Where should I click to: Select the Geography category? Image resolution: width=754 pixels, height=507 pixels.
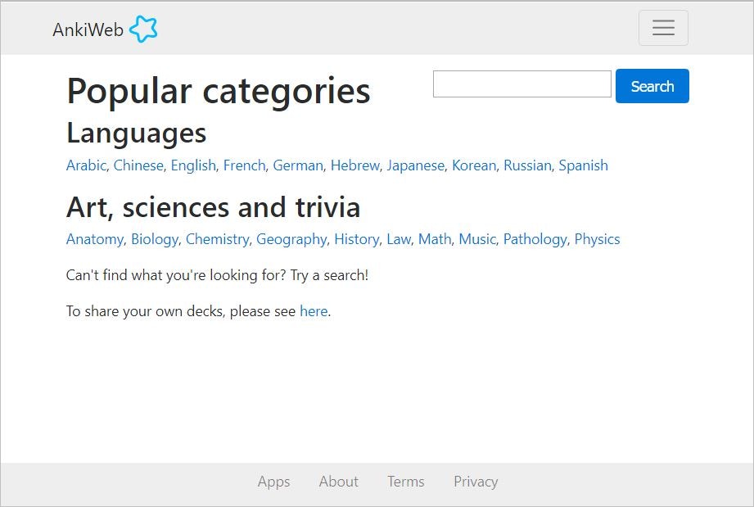tap(291, 239)
